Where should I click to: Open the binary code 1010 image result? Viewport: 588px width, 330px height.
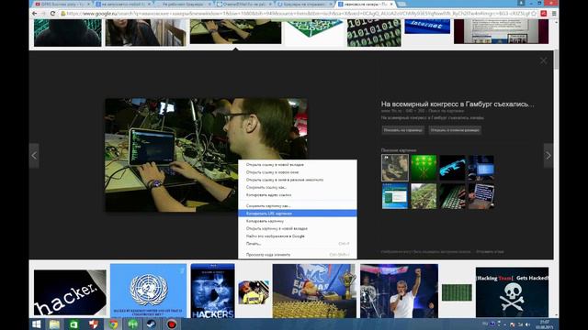click(374, 33)
